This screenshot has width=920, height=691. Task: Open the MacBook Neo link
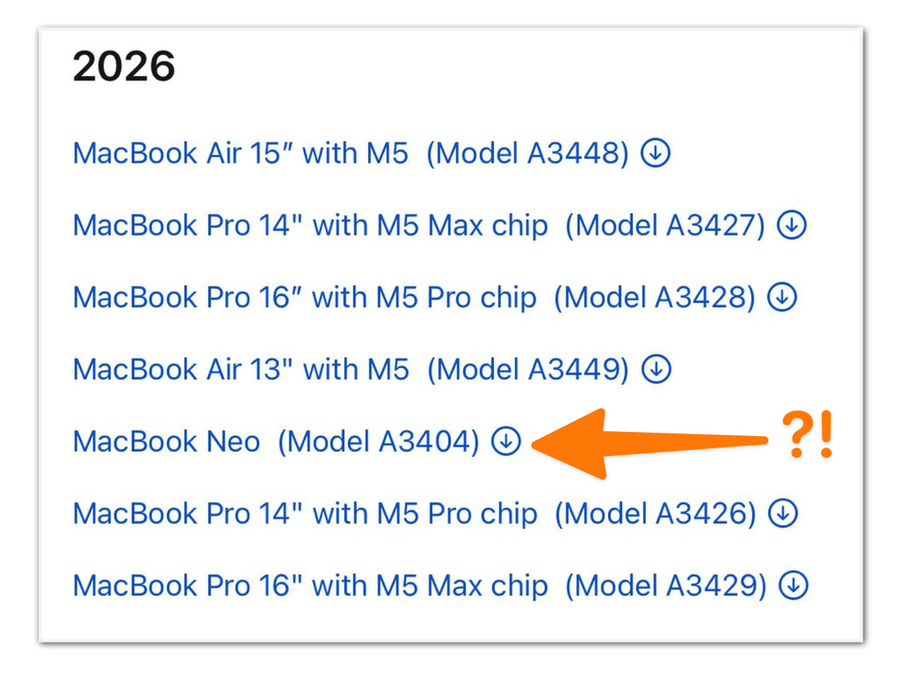pos(166,442)
